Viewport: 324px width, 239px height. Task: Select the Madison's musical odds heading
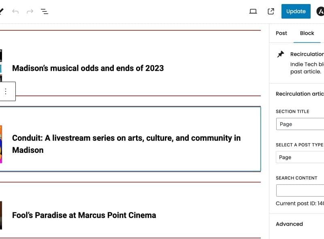coord(88,68)
